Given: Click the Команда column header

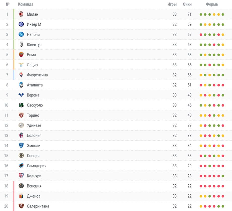Looking at the screenshot, I should pos(26,4).
